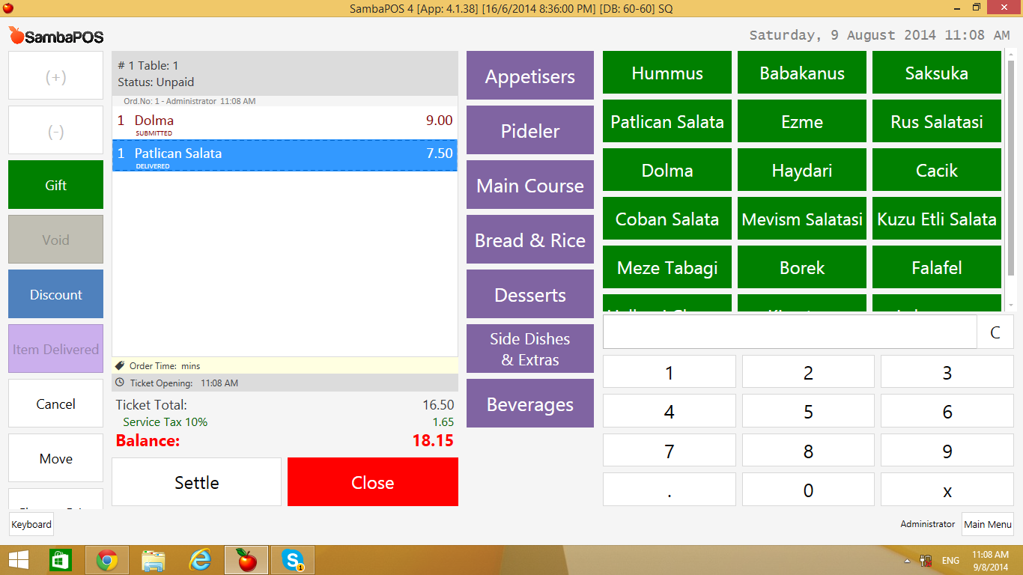Viewport: 1023px width, 575px height.
Task: Click the Order Time tag row
Action: point(285,365)
